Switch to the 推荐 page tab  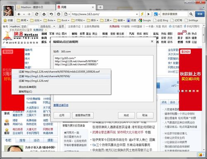coord(22,140)
